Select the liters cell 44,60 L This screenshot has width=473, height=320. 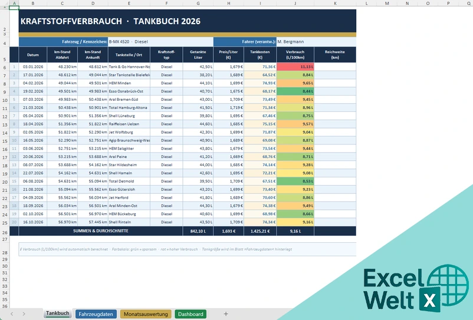198,124
